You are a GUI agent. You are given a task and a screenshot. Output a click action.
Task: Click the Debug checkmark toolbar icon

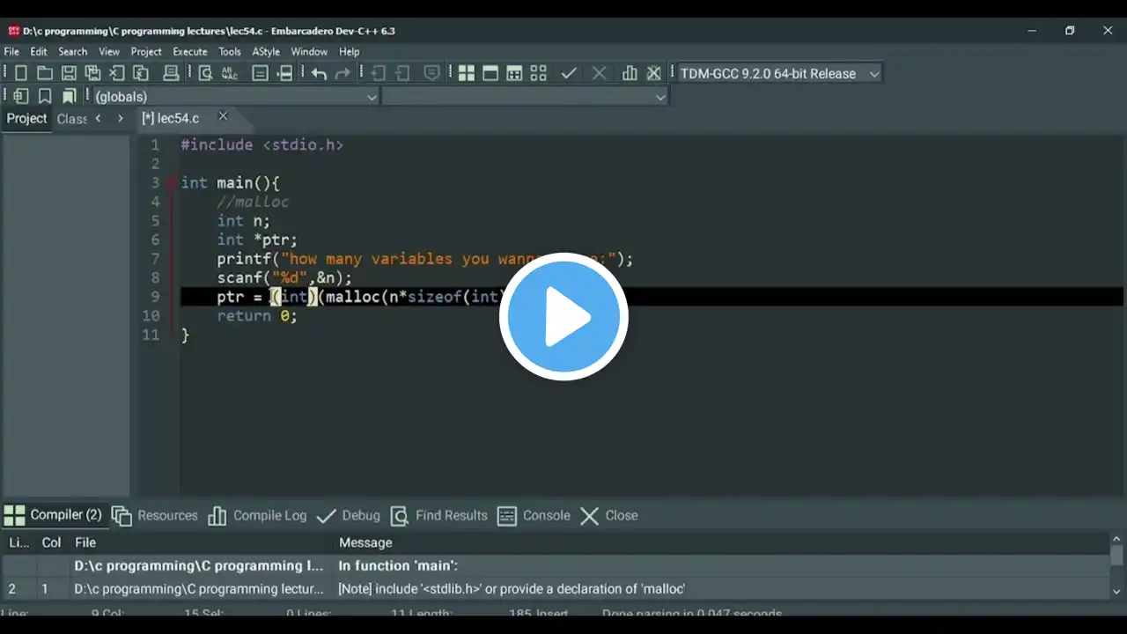[569, 73]
